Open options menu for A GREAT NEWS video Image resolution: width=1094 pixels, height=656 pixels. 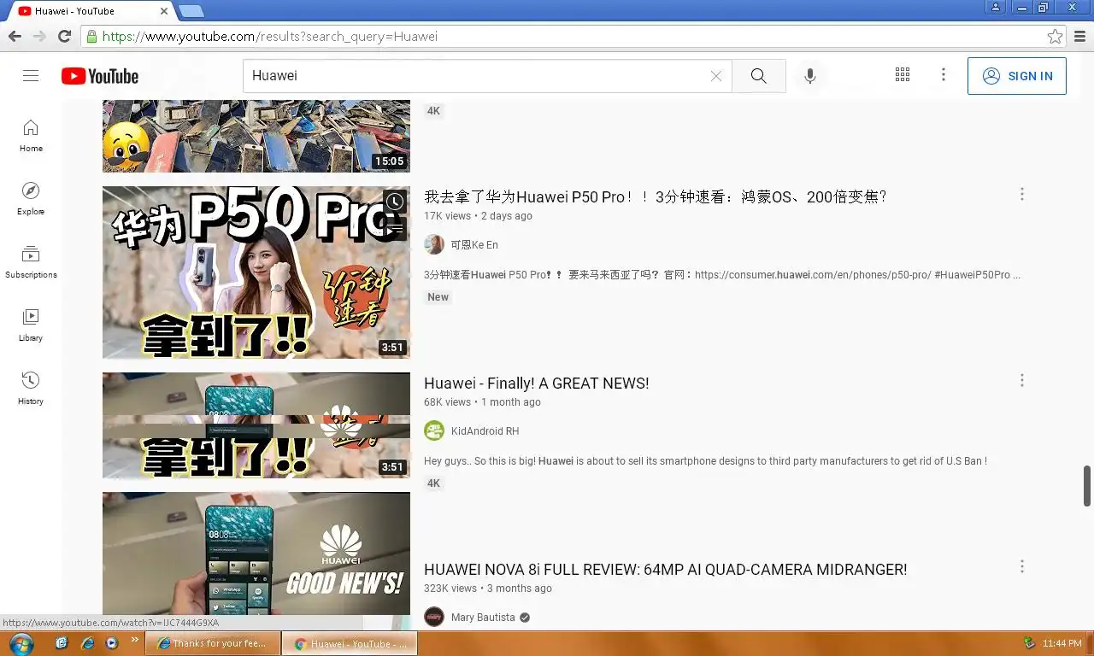coord(1021,381)
